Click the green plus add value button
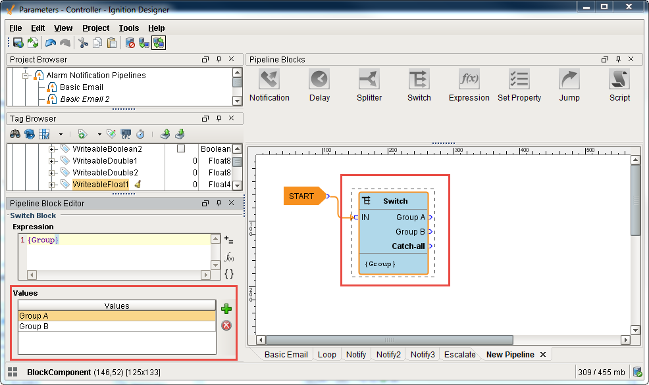Screen dimensions: 649x385 [226, 309]
